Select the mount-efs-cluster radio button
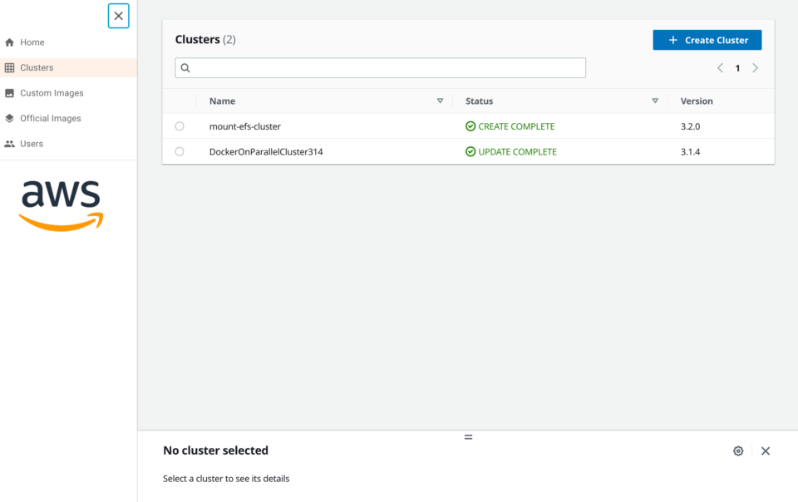This screenshot has width=798, height=502. coord(180,125)
